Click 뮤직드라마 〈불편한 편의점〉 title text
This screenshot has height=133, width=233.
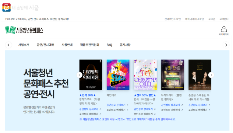point(171,97)
